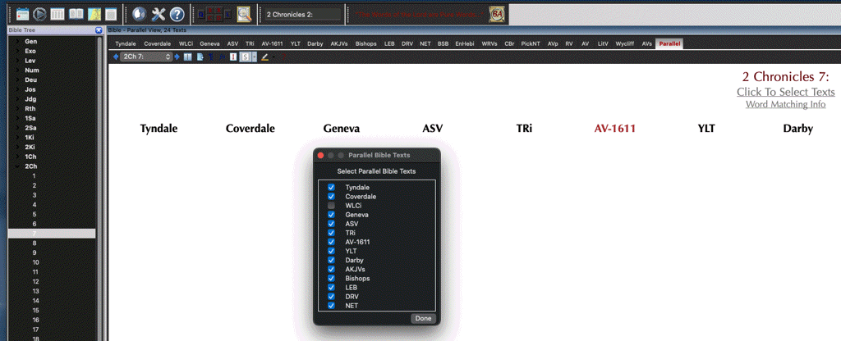
Task: Go to next chapter with right blue arrow
Action: click(177, 57)
